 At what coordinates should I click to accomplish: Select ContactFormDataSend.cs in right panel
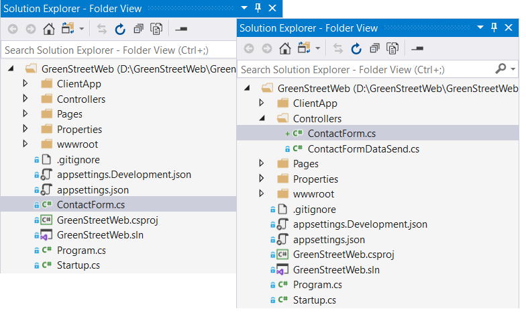(x=364, y=149)
